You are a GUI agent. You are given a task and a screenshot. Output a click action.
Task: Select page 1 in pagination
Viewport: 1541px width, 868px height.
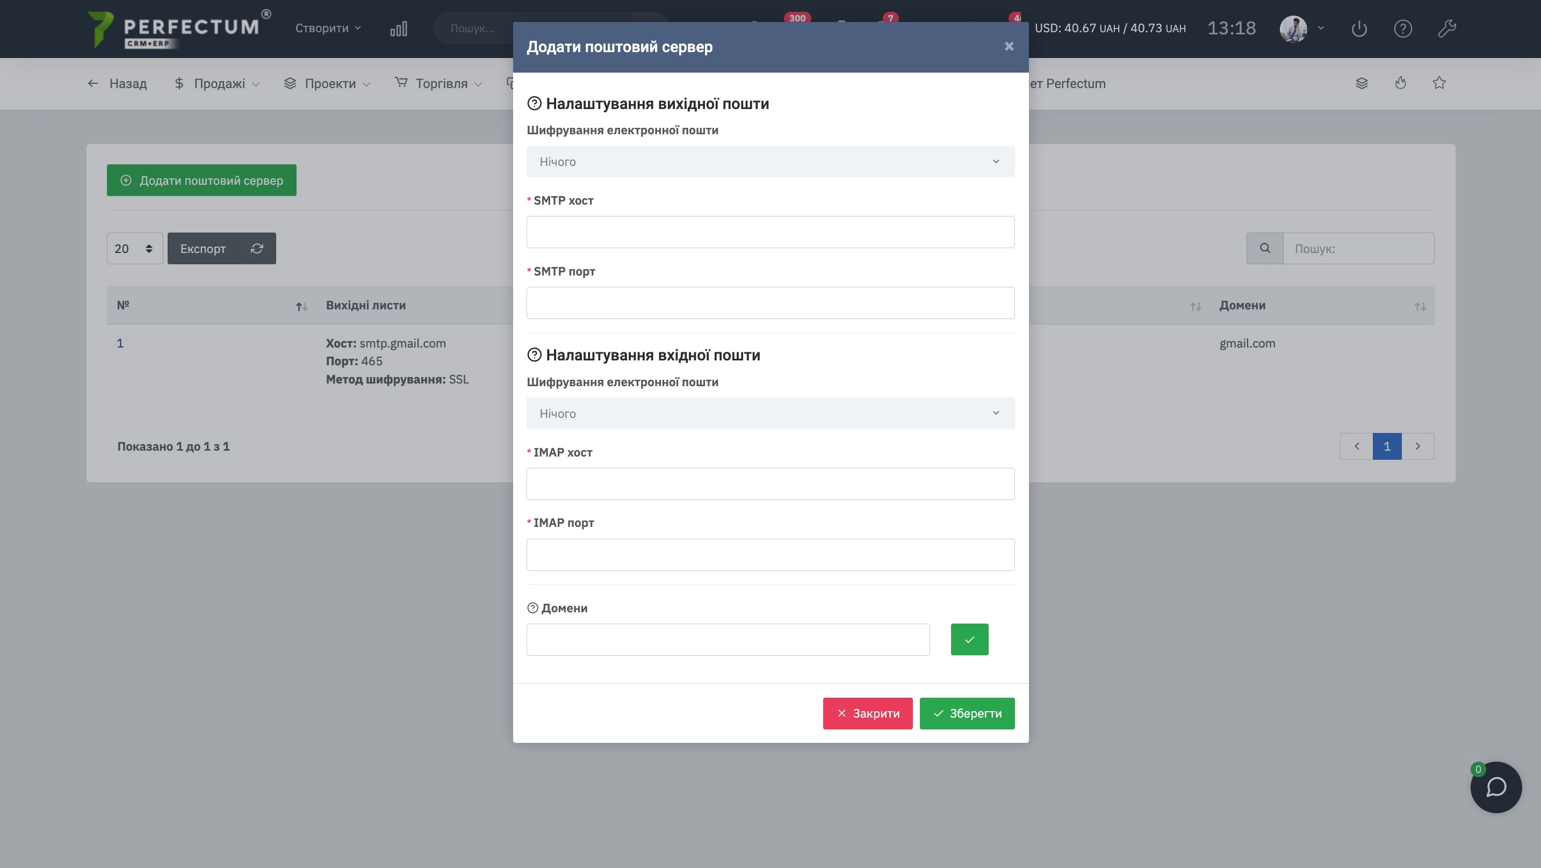click(1387, 446)
